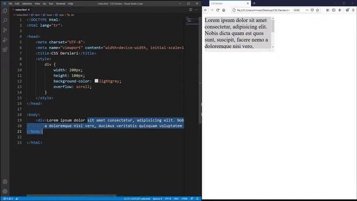357x201 pixels.
Task: Click scroll down arrow of lorem div
Action: [x=273, y=47]
